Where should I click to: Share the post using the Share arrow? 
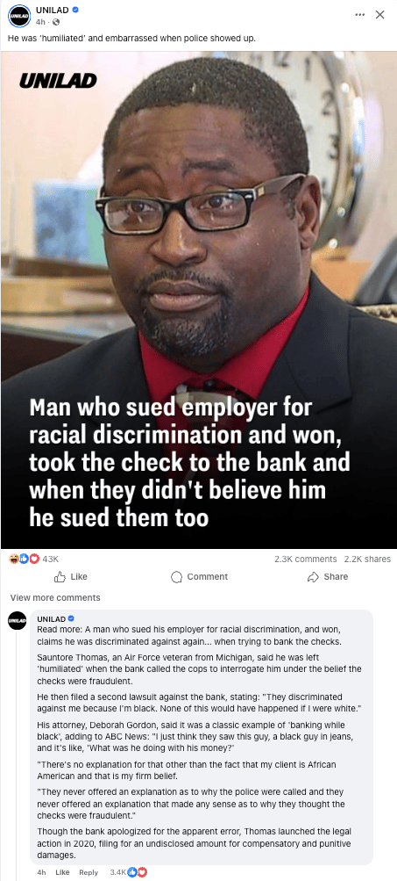[x=328, y=576]
